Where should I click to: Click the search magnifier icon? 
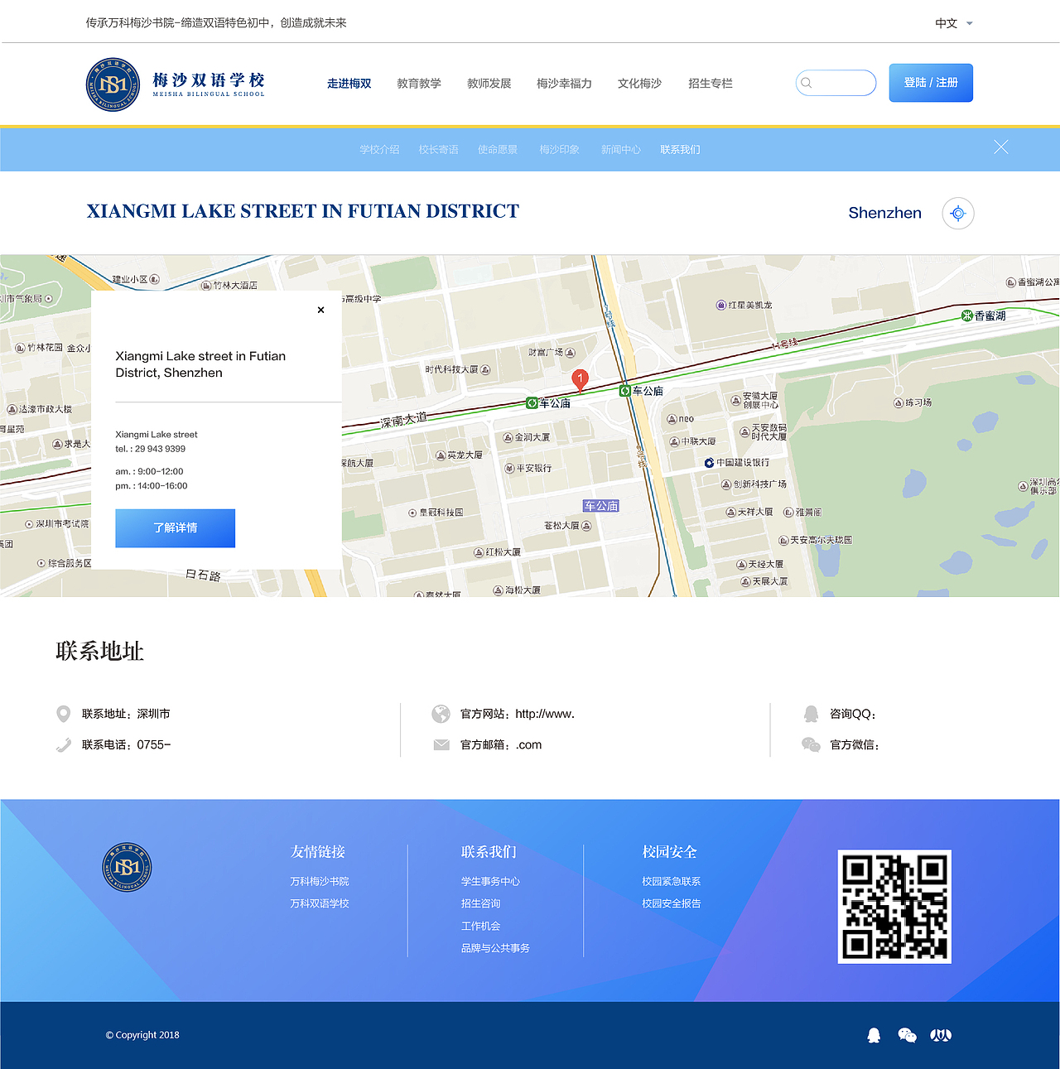tap(807, 83)
